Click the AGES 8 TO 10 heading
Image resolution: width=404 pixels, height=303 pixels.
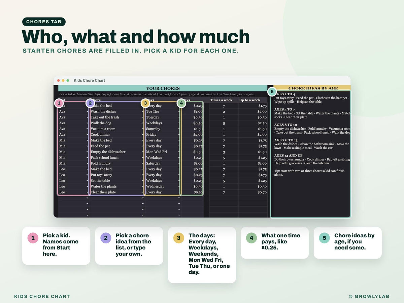285,125
